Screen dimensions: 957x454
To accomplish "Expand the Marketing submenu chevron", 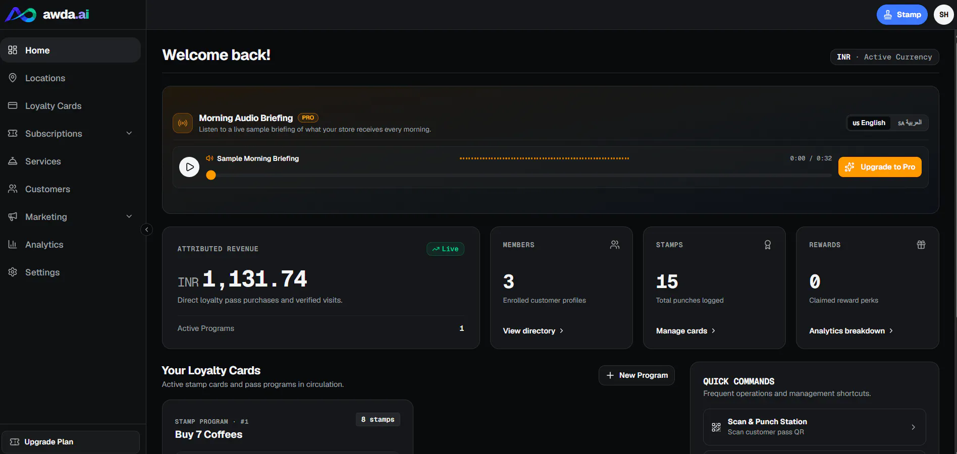I will [x=129, y=216].
